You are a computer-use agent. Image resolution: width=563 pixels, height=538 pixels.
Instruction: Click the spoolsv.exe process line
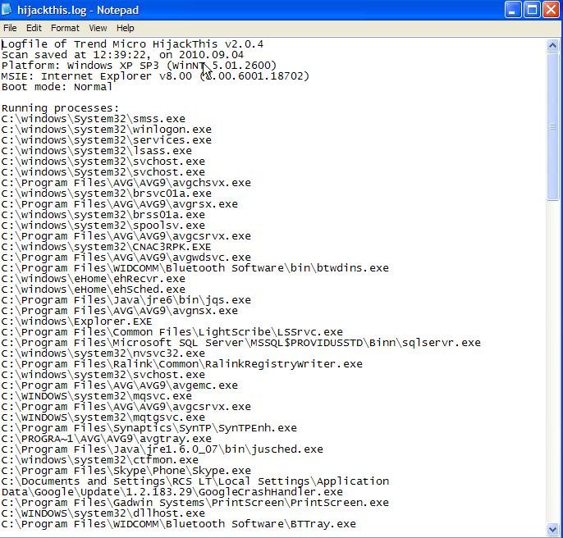pyautogui.click(x=103, y=226)
